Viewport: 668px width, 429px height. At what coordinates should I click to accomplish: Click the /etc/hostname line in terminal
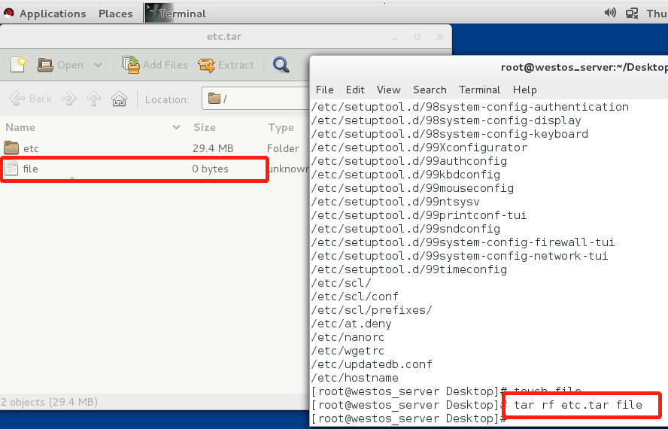[355, 378]
